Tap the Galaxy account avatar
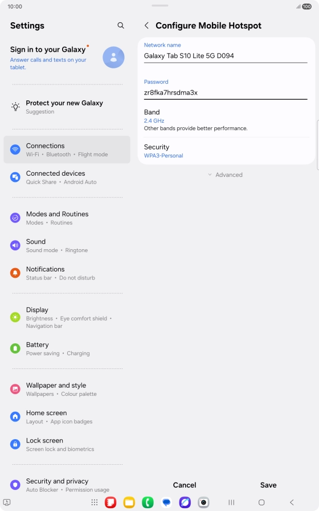Image resolution: width=319 pixels, height=511 pixels. pyautogui.click(x=113, y=58)
